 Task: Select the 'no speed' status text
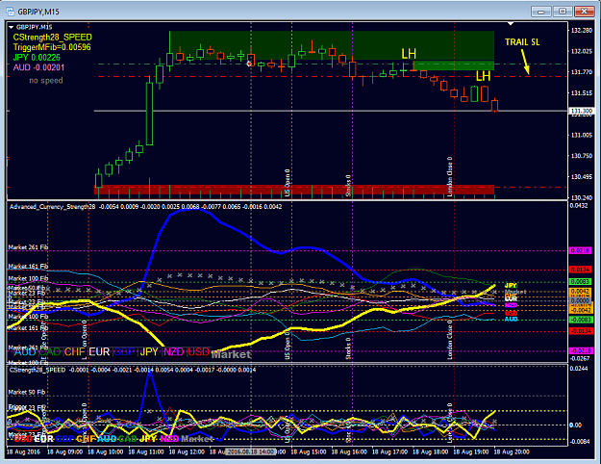pos(46,81)
